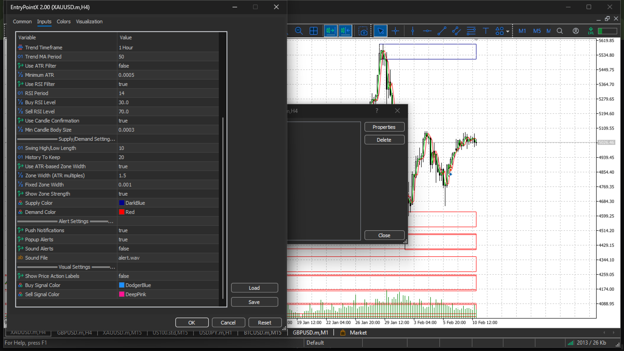Select the Fibonacci retracement tool

tap(471, 31)
